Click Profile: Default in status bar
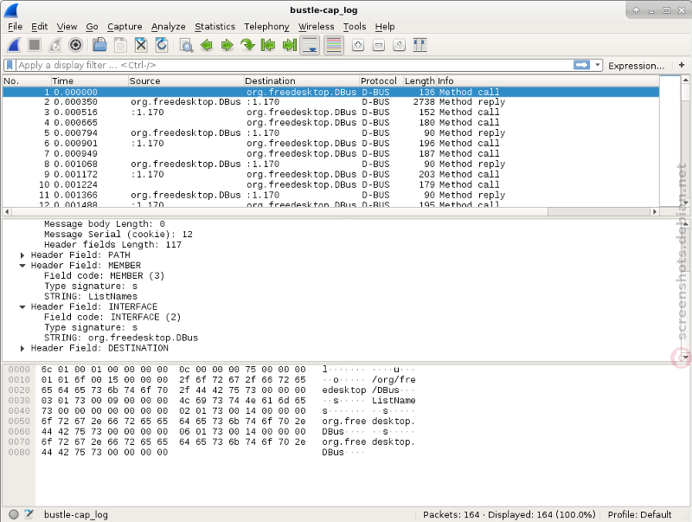Viewport: 692px width, 522px height. tap(639, 514)
